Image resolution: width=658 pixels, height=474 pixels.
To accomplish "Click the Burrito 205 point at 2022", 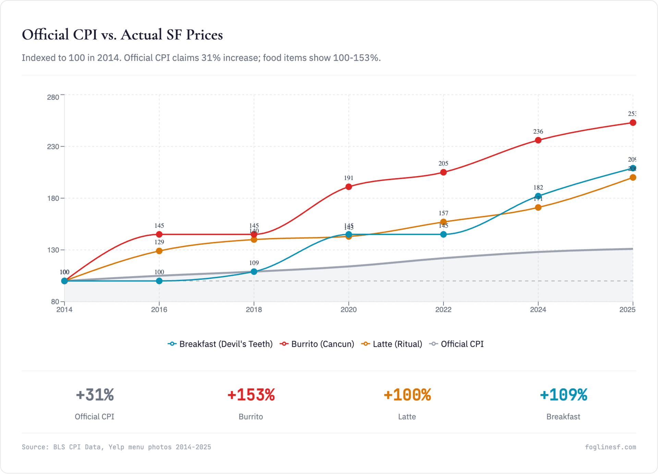I will click(x=443, y=173).
